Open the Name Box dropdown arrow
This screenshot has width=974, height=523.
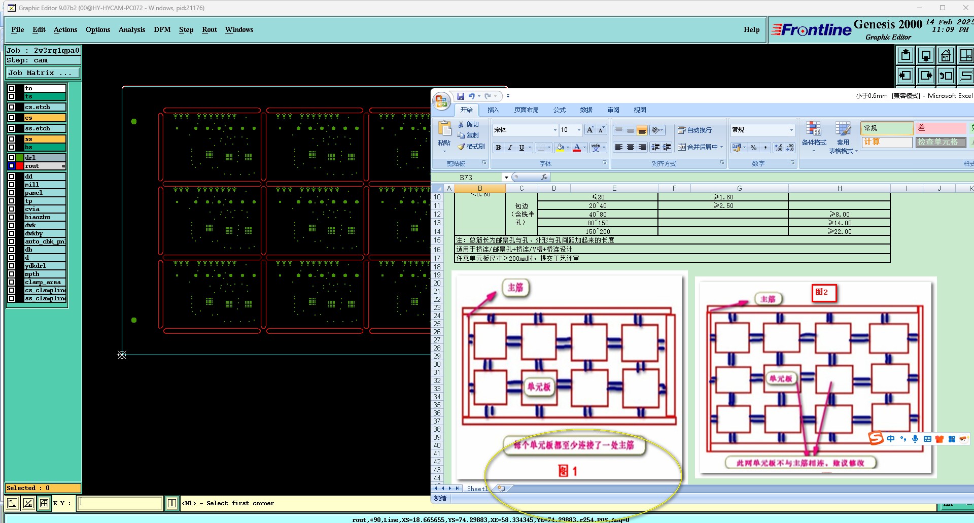click(506, 177)
